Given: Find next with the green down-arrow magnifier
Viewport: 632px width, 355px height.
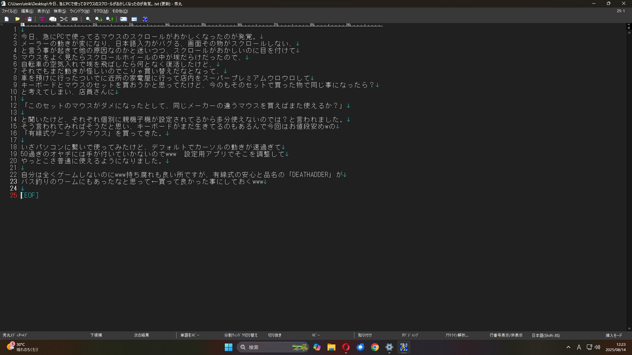Looking at the screenshot, I should [98, 19].
